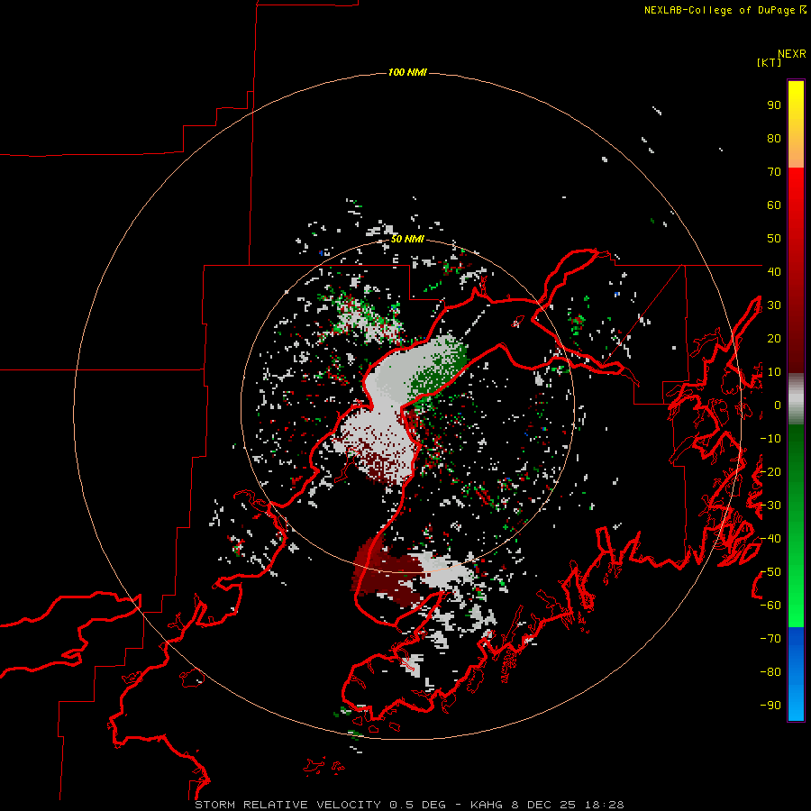Click the 100 NMI range ring label
The image size is (811, 811).
pyautogui.click(x=407, y=72)
